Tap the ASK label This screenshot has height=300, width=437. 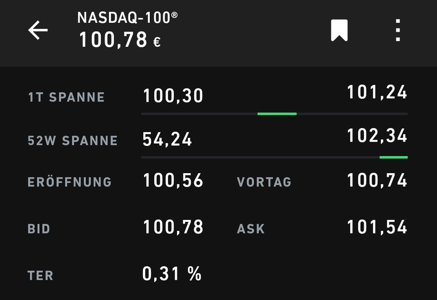point(251,229)
